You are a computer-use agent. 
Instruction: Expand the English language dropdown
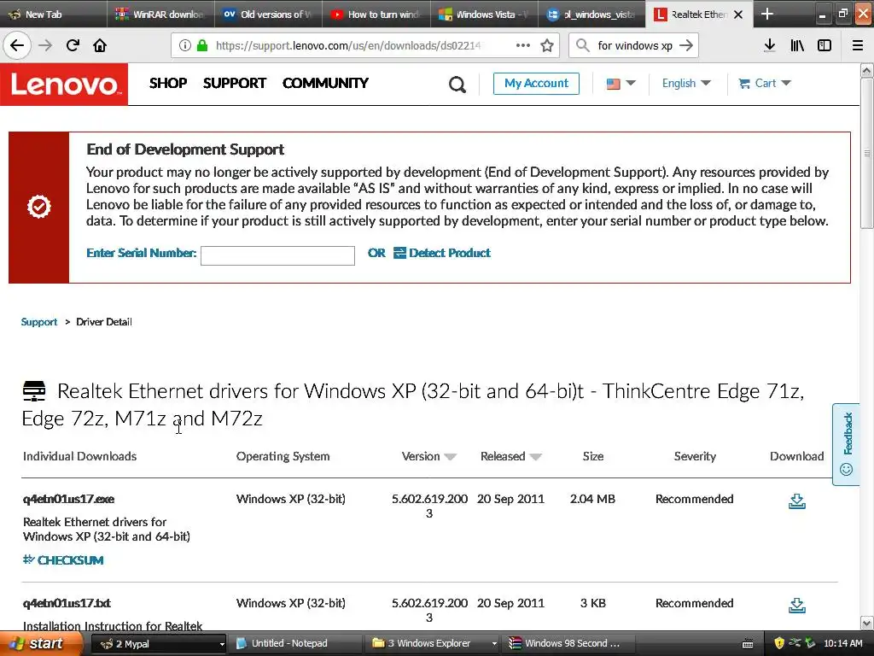coord(686,83)
